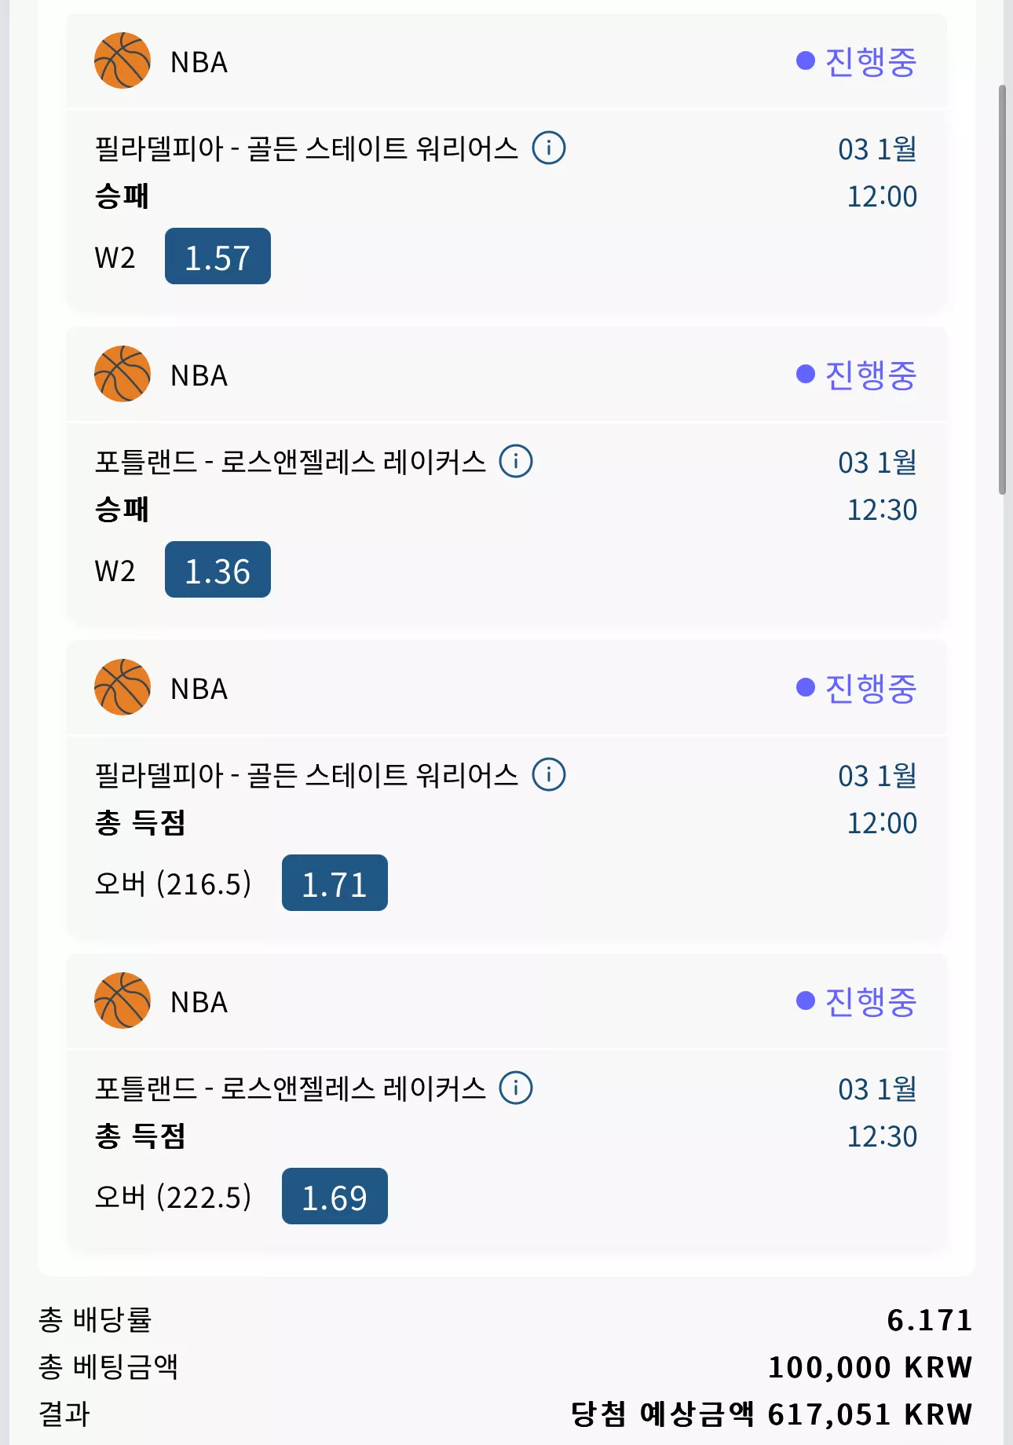Open 포틀랜드 - 로스앤젤레스 레이커스 총 득점 match title
Screen dimensions: 1013x1445
pyautogui.click(x=290, y=1088)
